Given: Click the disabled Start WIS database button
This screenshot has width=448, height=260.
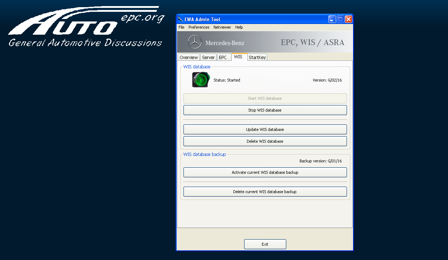Looking at the screenshot, I should click(265, 98).
